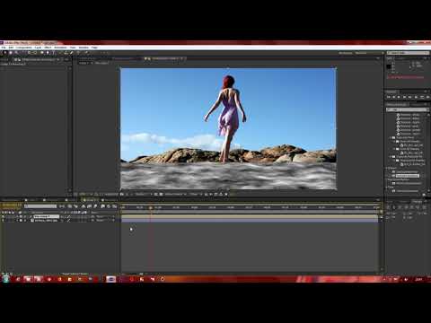Click the black color swatch in Info panel
431x323 pixels.
[389, 66]
